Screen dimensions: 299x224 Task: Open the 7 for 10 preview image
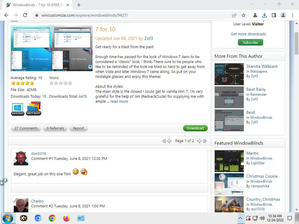[51, 48]
